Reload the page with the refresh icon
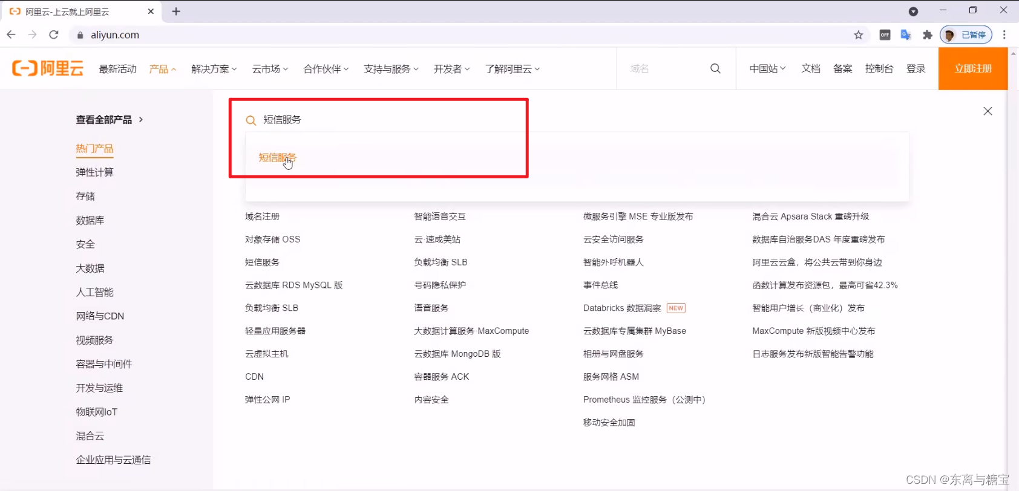Viewport: 1019px width, 491px height. point(54,34)
